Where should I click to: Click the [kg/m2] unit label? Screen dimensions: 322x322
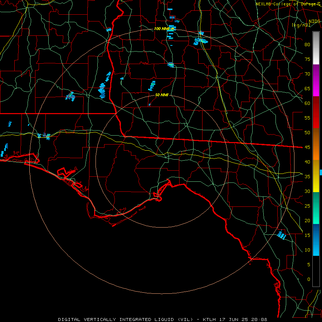coord(301,25)
